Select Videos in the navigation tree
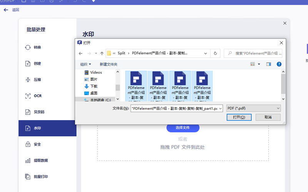 tap(96, 73)
